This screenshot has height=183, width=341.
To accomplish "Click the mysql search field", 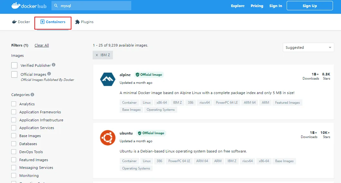I will pyautogui.click(x=91, y=6).
